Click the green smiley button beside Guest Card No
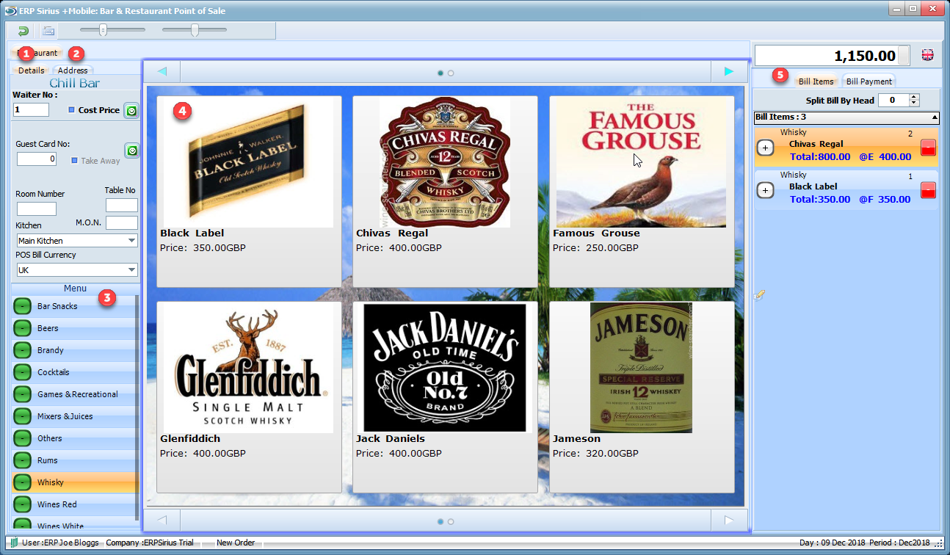 [x=131, y=150]
